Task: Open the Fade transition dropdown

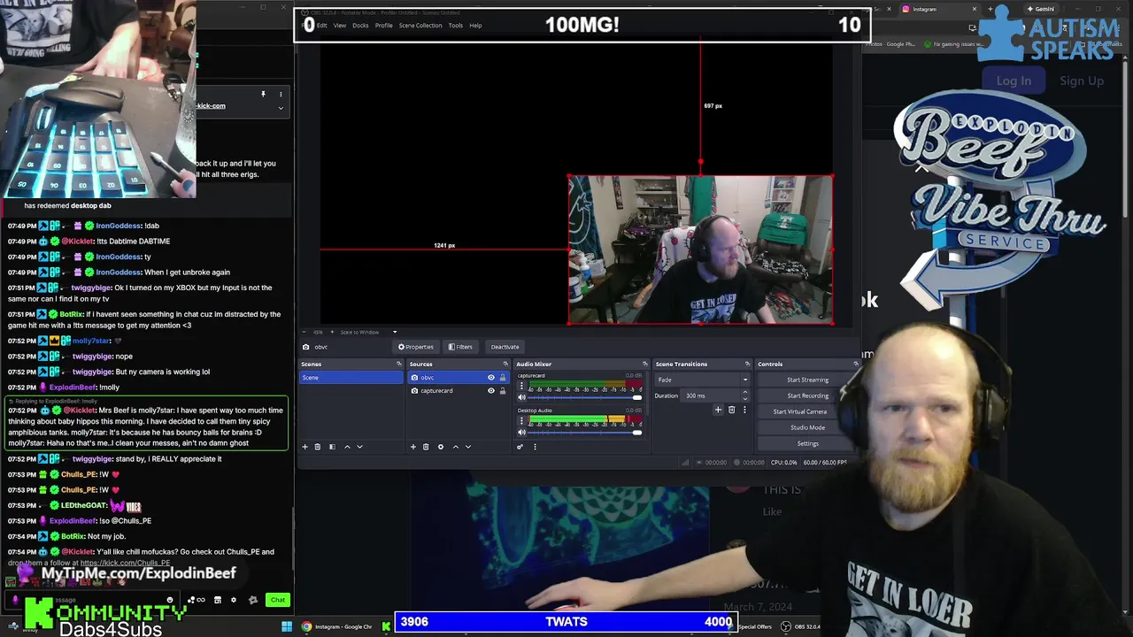Action: (703, 380)
